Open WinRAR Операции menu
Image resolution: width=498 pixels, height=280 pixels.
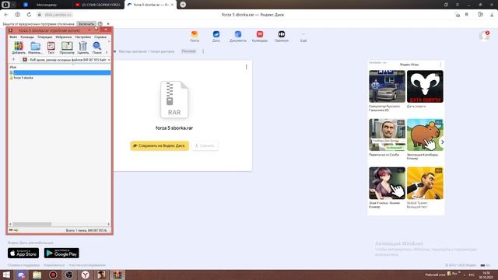45,37
